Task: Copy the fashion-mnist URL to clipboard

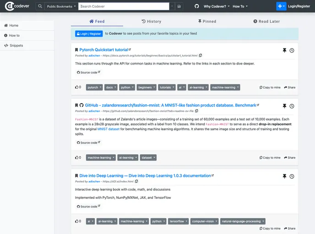Action: point(196,111)
